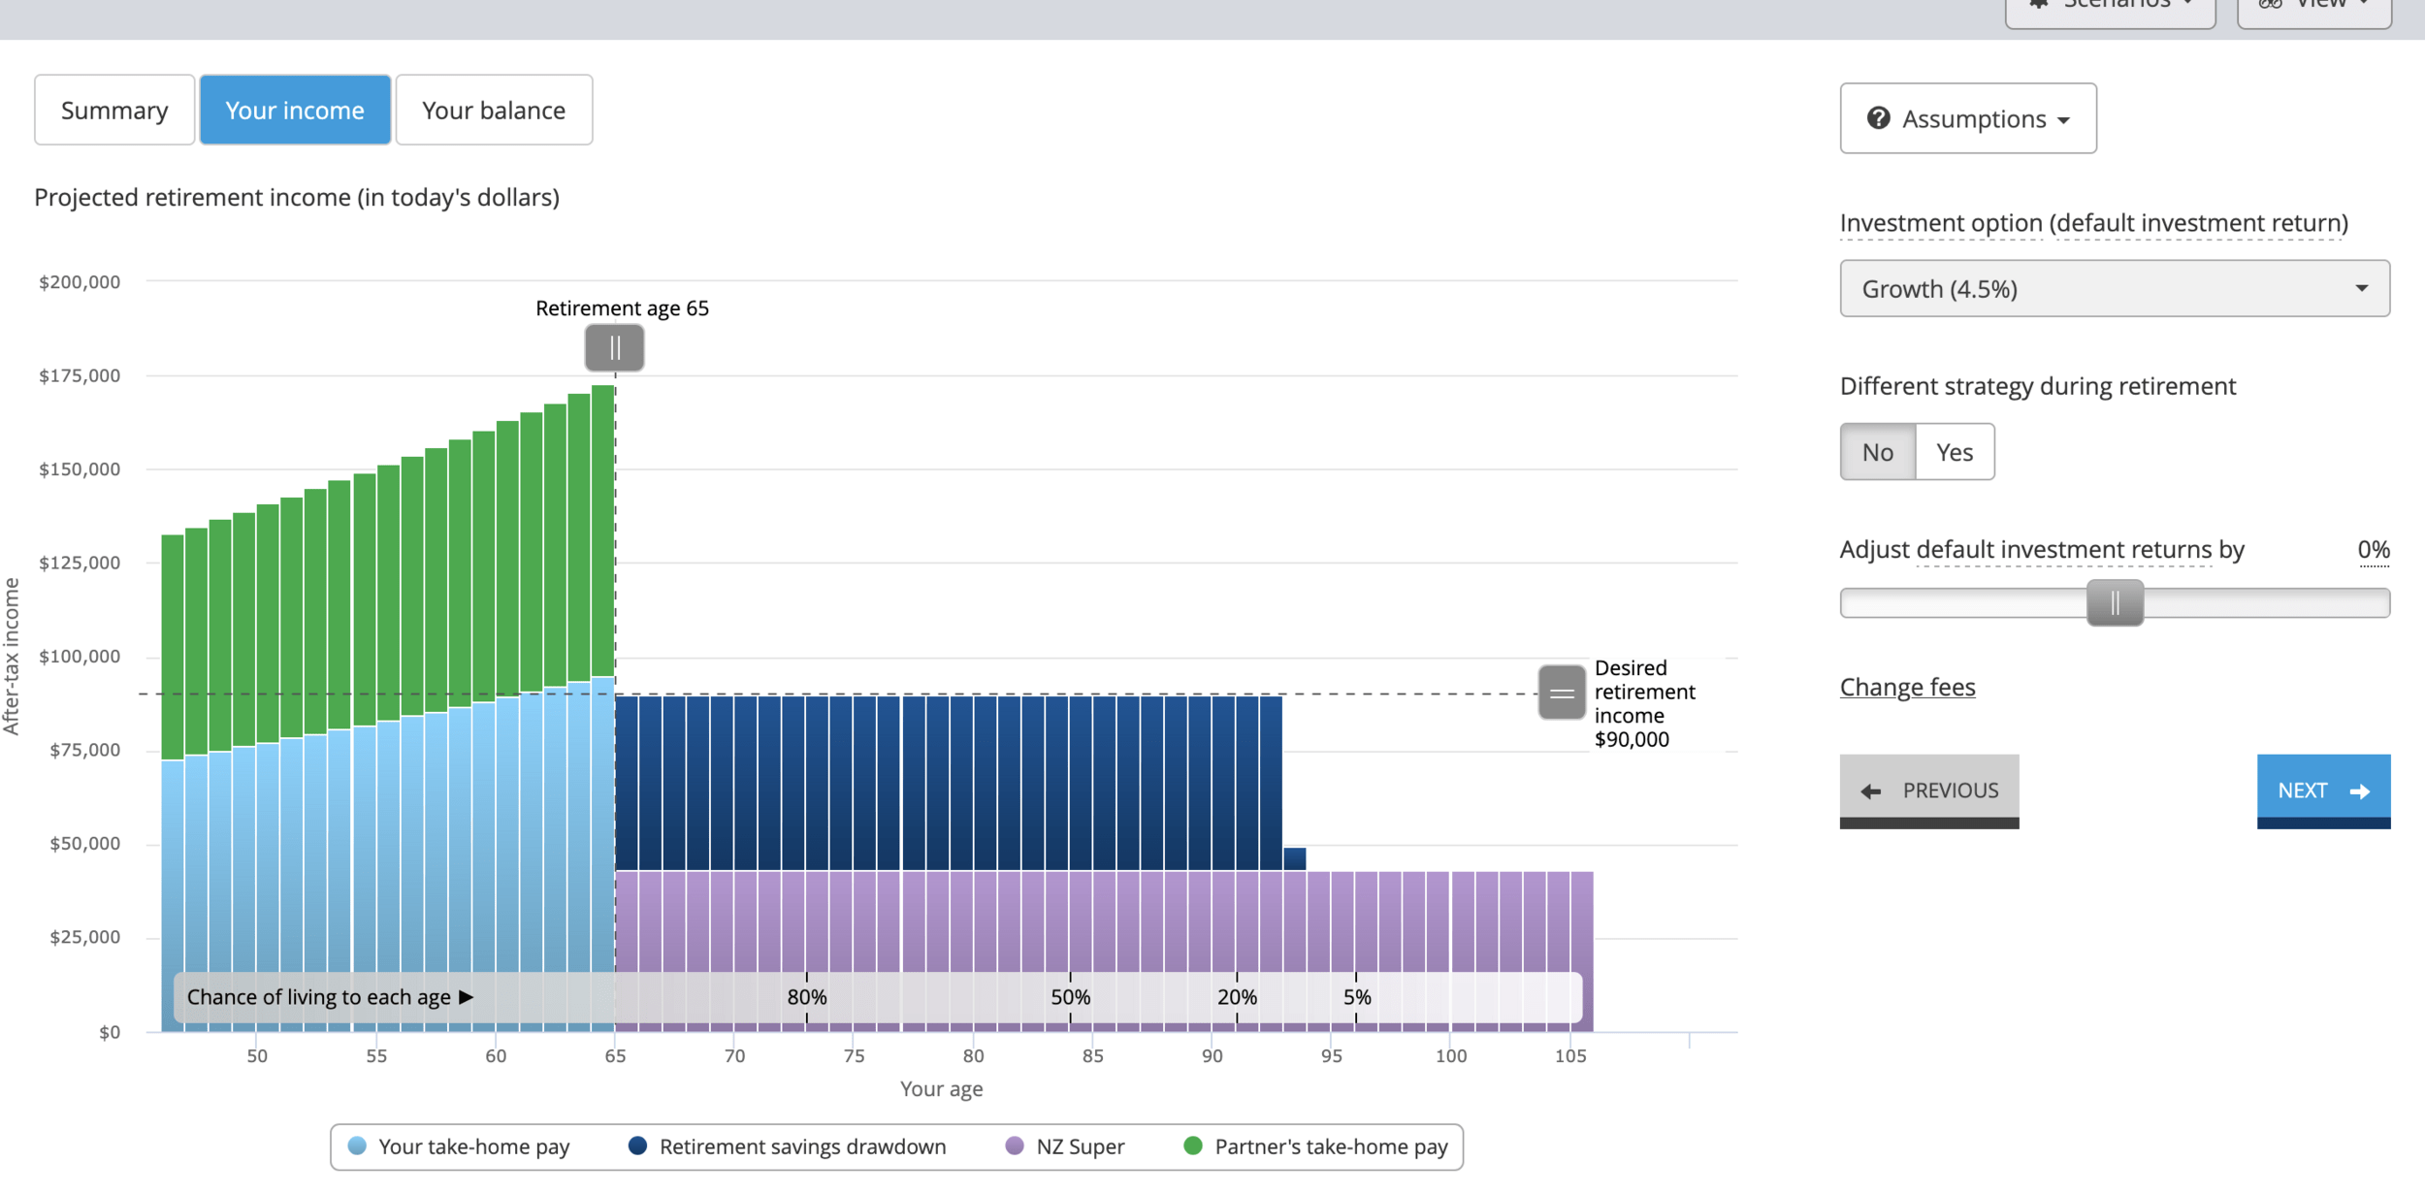Toggle NZ Super legend series
Image resolution: width=2425 pixels, height=1194 pixels.
pyautogui.click(x=1079, y=1146)
